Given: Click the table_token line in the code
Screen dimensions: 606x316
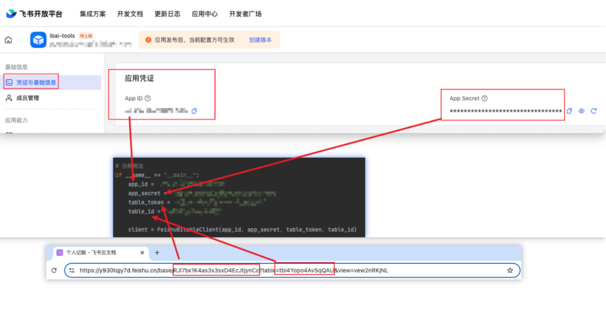Looking at the screenshot, I should click(x=196, y=202).
